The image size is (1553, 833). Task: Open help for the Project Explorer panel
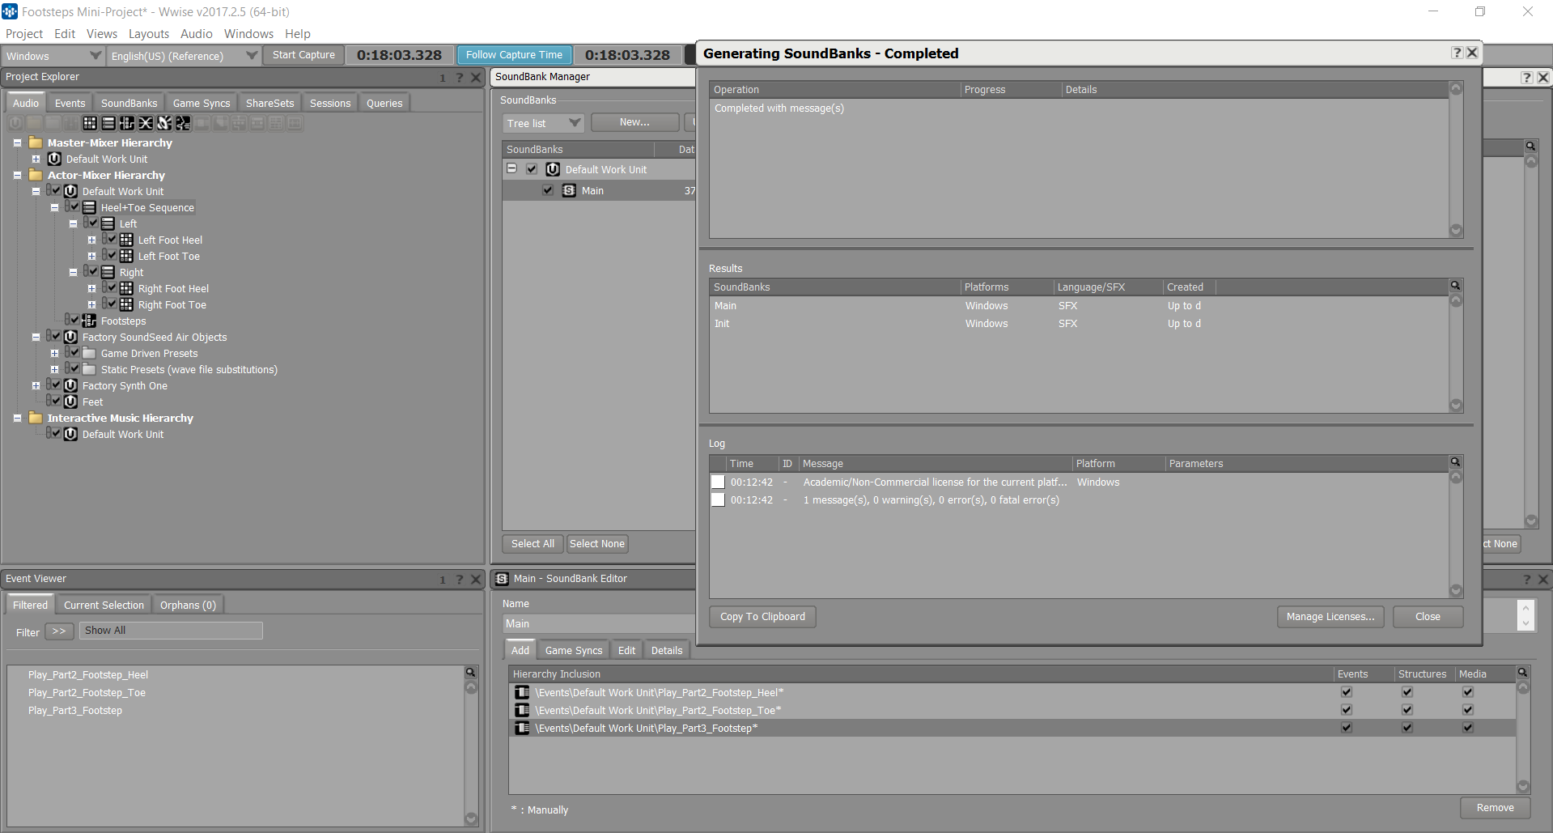[460, 78]
